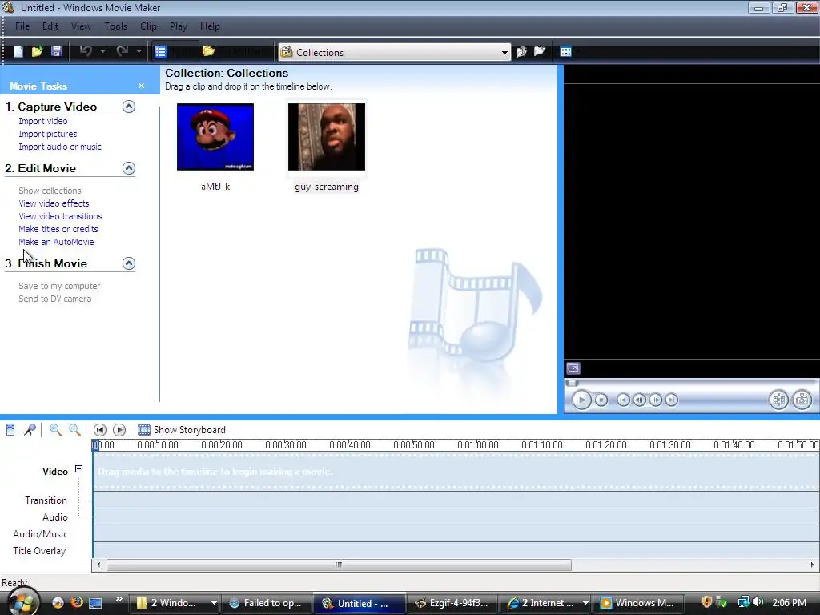Undo the last action
Screen dimensions: 820x615
click(86, 51)
